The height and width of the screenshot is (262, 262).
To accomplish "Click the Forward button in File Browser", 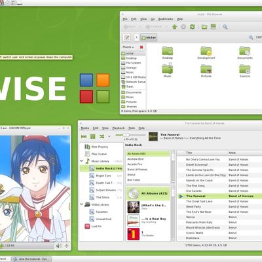I will tap(154, 27).
